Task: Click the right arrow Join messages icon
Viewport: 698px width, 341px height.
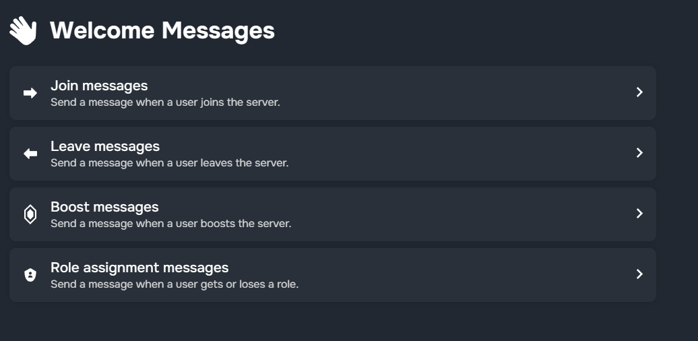Action: pyautogui.click(x=30, y=93)
